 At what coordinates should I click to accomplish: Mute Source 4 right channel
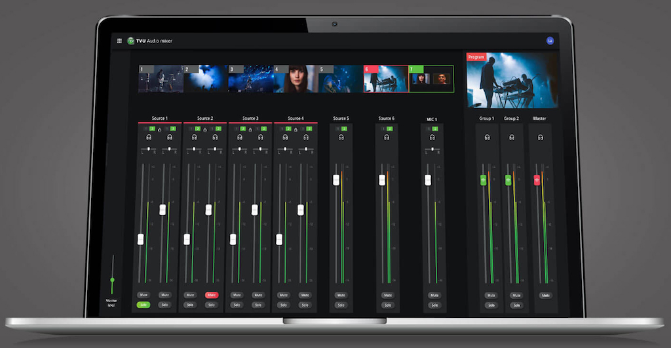coord(305,295)
